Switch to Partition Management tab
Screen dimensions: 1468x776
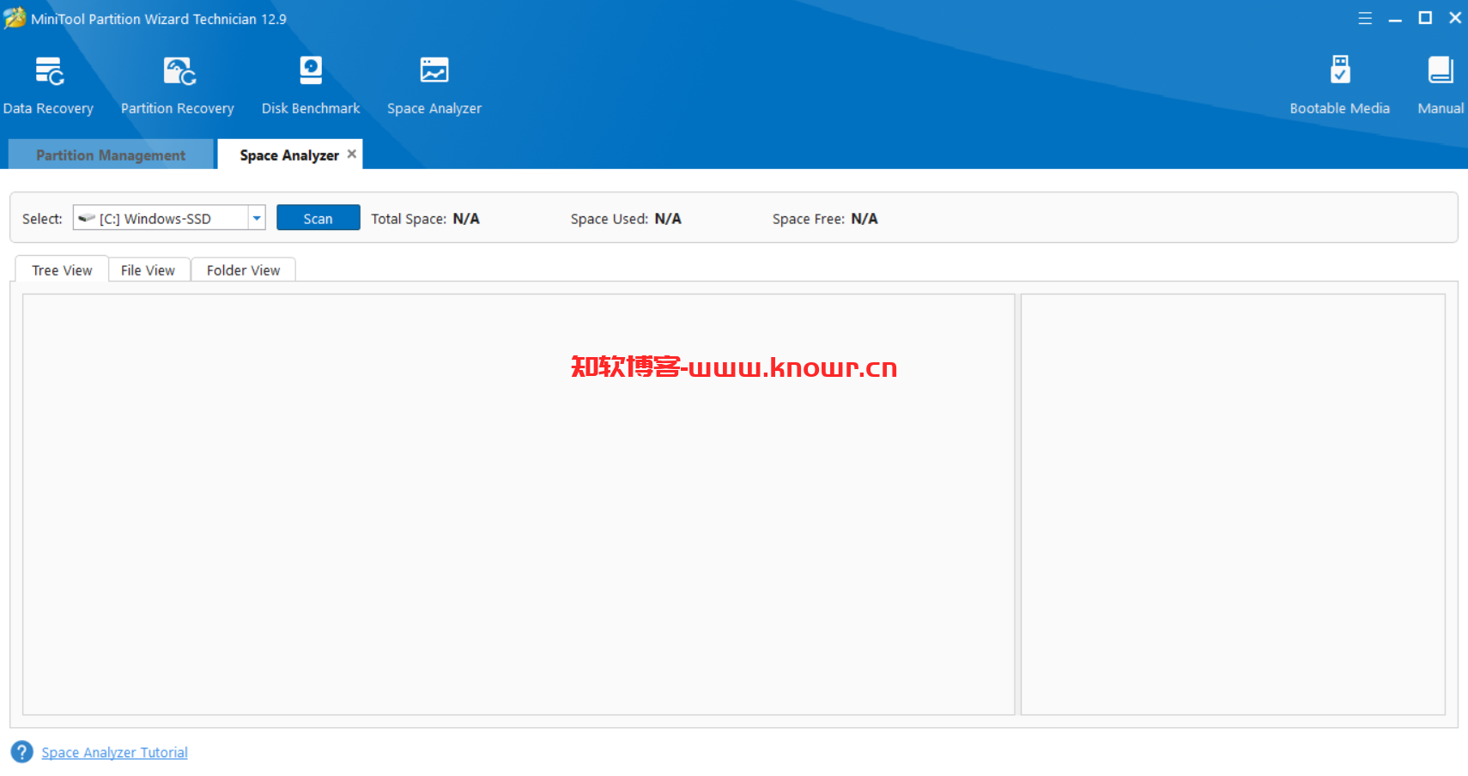[x=111, y=155]
